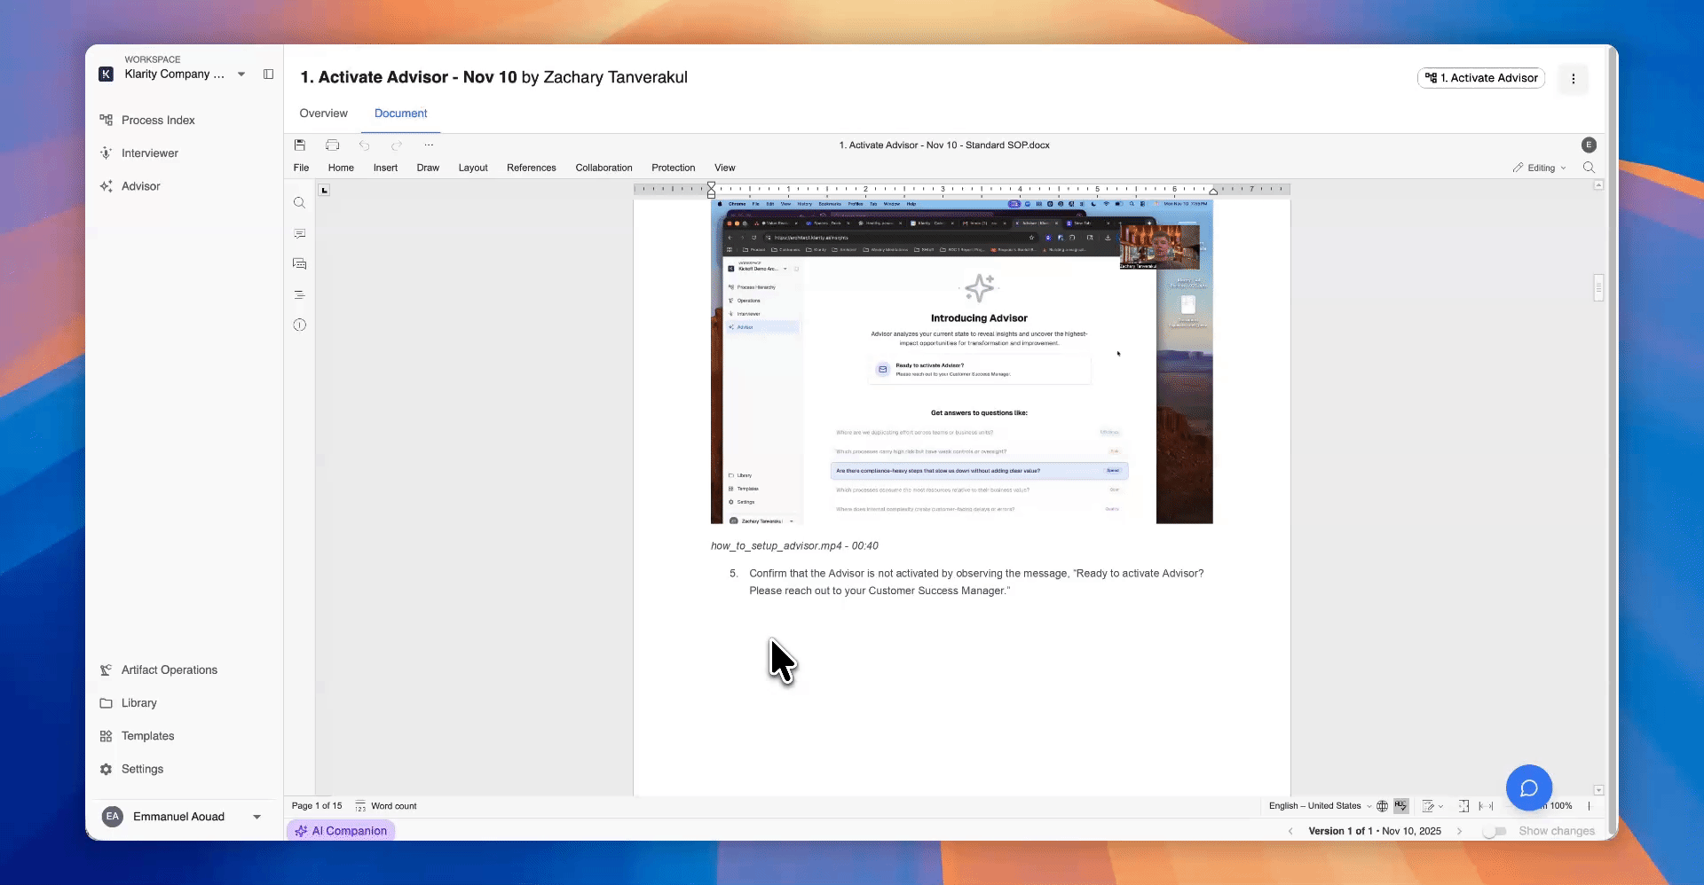
Task: Click the globe document language icon
Action: click(x=1382, y=806)
